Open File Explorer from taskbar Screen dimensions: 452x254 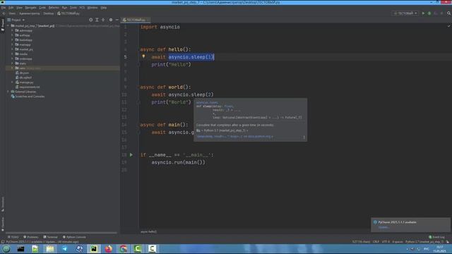pyautogui.click(x=50, y=249)
